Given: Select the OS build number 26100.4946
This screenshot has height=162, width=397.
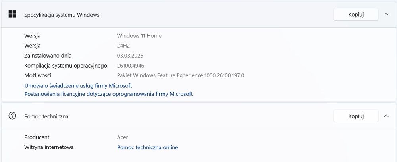Looking at the screenshot, I should coord(133,66).
